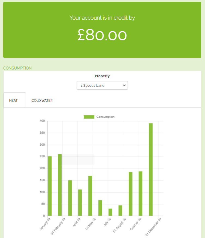Click the account in credit banner text

click(x=102, y=18)
